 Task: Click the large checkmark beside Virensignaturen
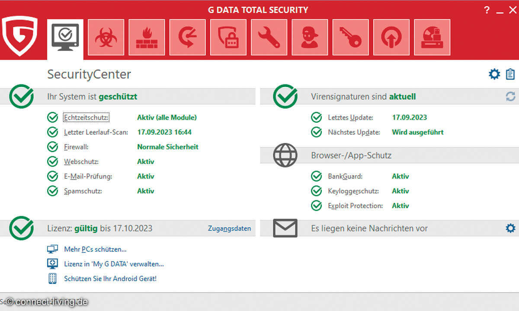tap(285, 96)
